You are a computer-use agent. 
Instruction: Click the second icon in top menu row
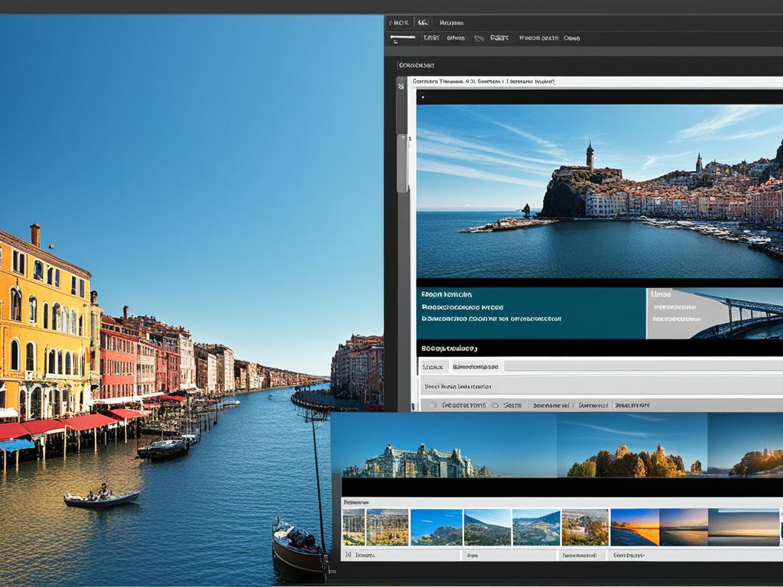tap(422, 22)
